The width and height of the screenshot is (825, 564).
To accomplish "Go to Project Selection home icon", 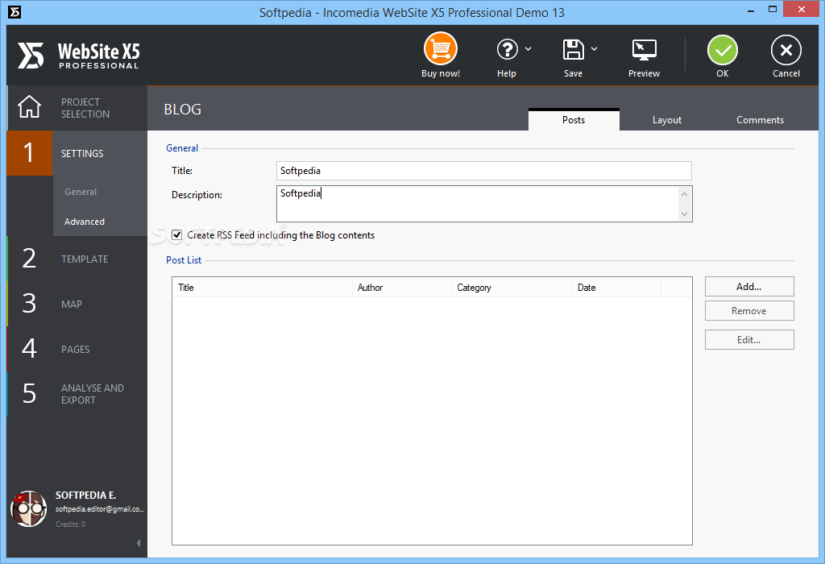I will click(x=30, y=107).
